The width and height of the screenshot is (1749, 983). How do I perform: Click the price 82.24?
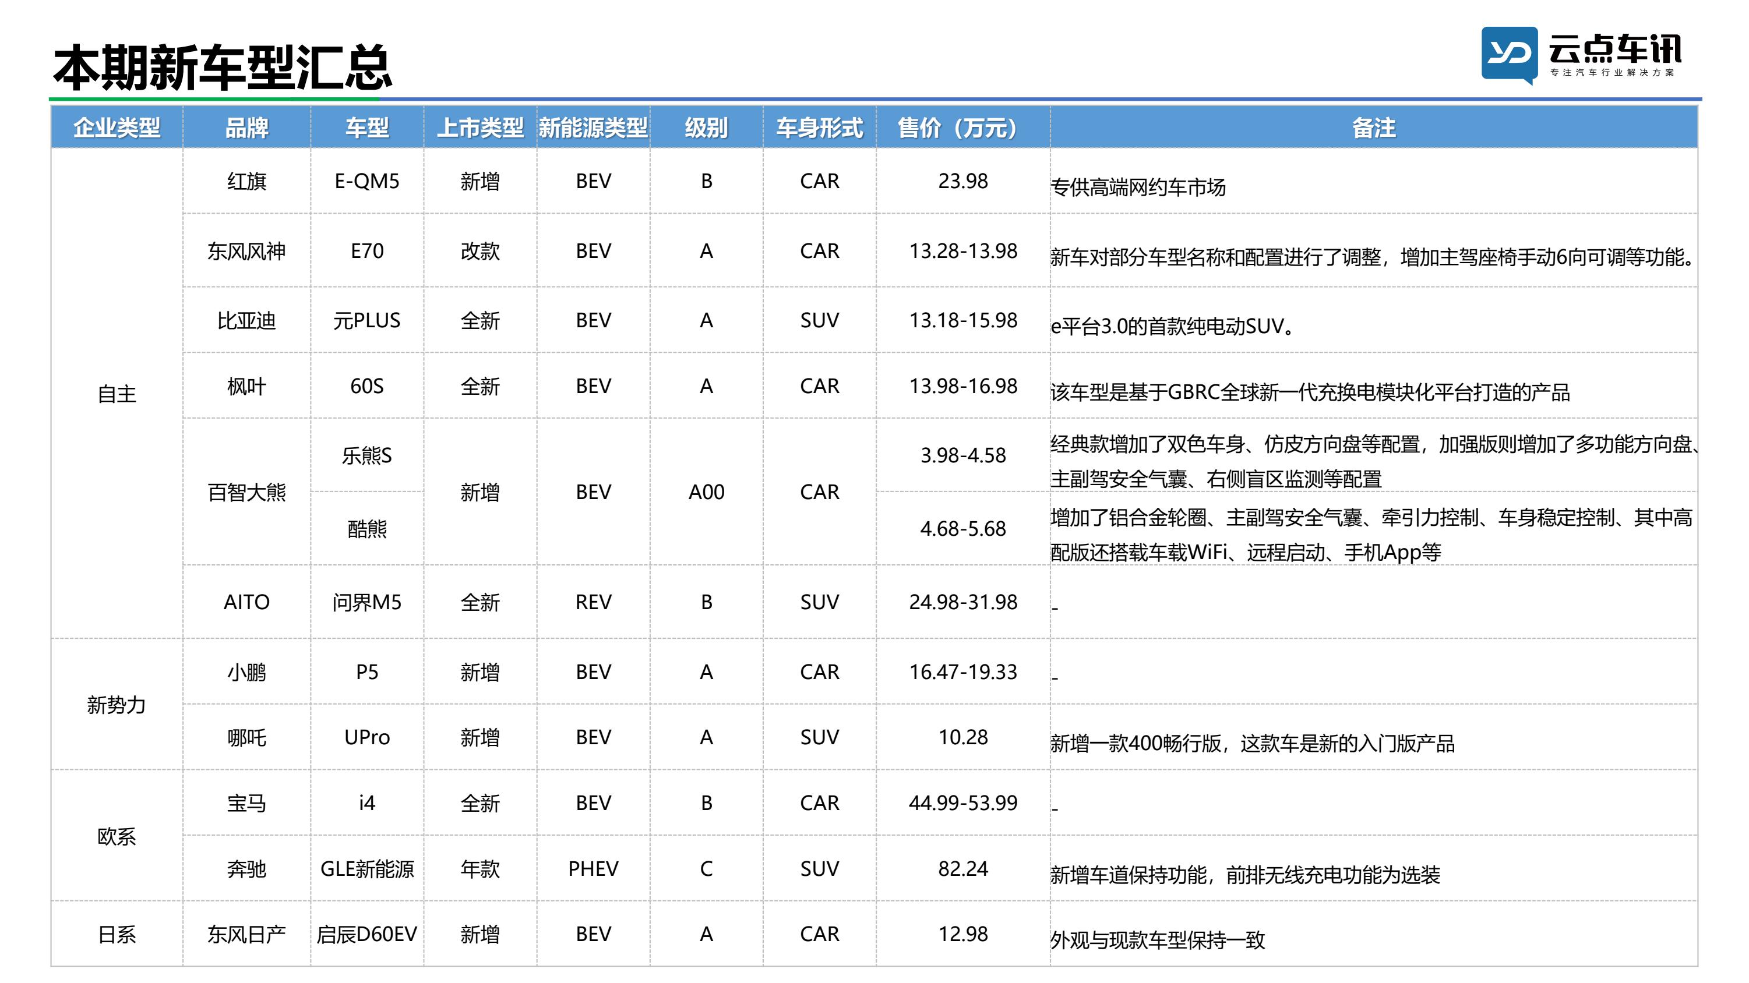962,869
